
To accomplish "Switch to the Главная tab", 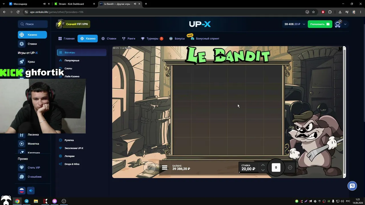I will 66,38.
